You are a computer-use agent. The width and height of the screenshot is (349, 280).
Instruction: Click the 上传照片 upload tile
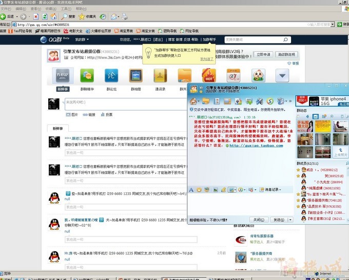pyautogui.click(x=341, y=152)
